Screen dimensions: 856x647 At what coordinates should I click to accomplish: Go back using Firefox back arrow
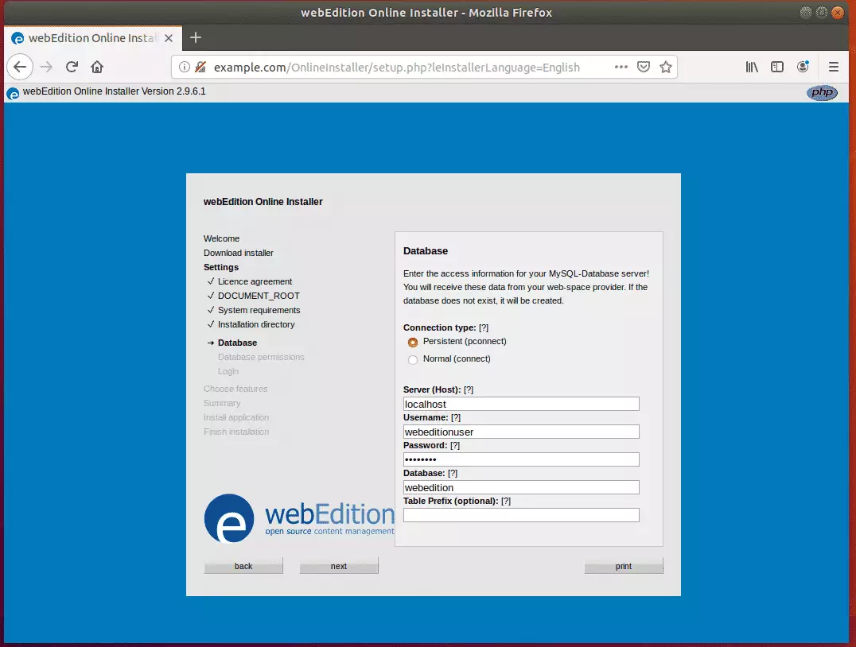[20, 67]
